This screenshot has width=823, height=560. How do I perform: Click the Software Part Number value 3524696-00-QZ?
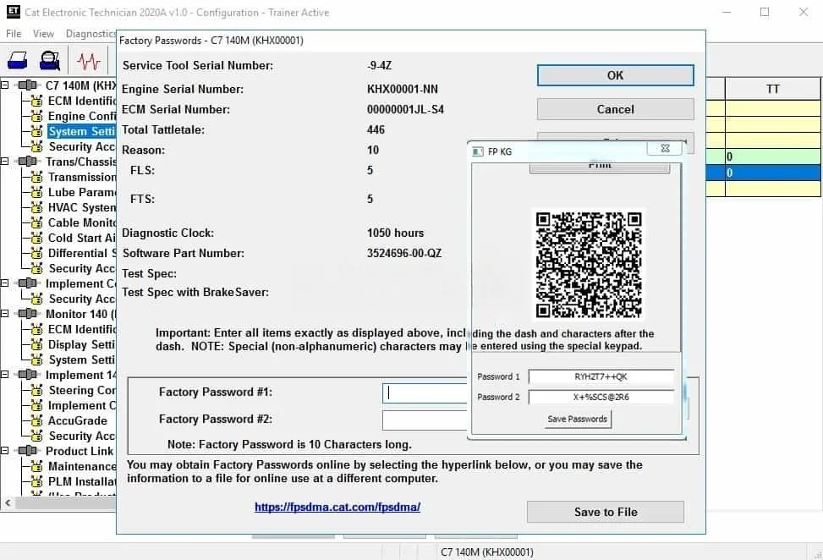pyautogui.click(x=404, y=253)
